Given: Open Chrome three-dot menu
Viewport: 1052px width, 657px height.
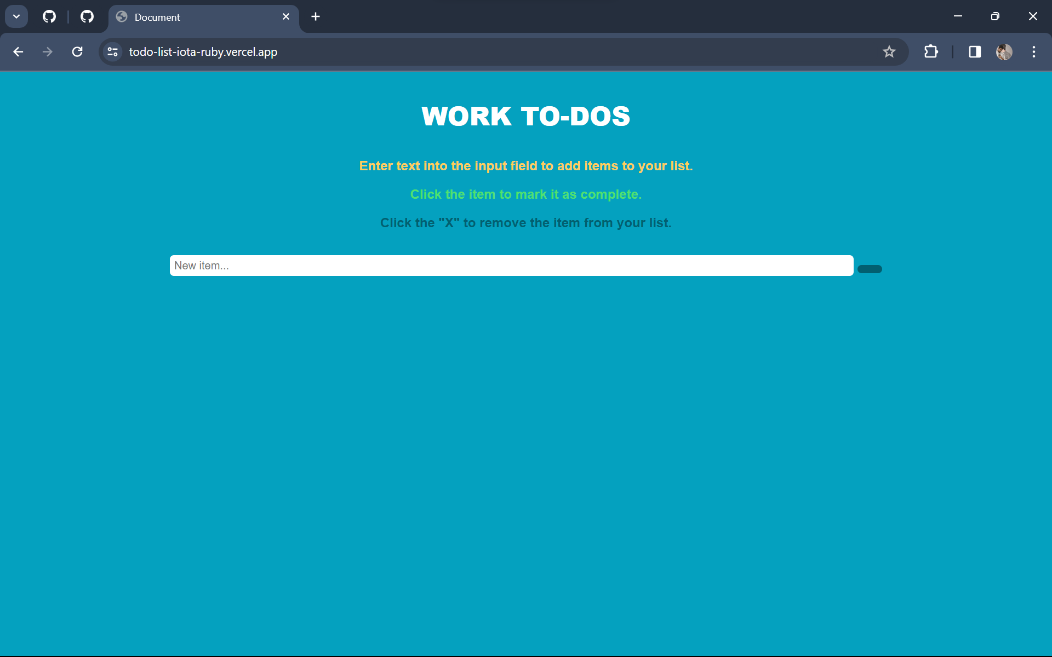Looking at the screenshot, I should 1034,51.
